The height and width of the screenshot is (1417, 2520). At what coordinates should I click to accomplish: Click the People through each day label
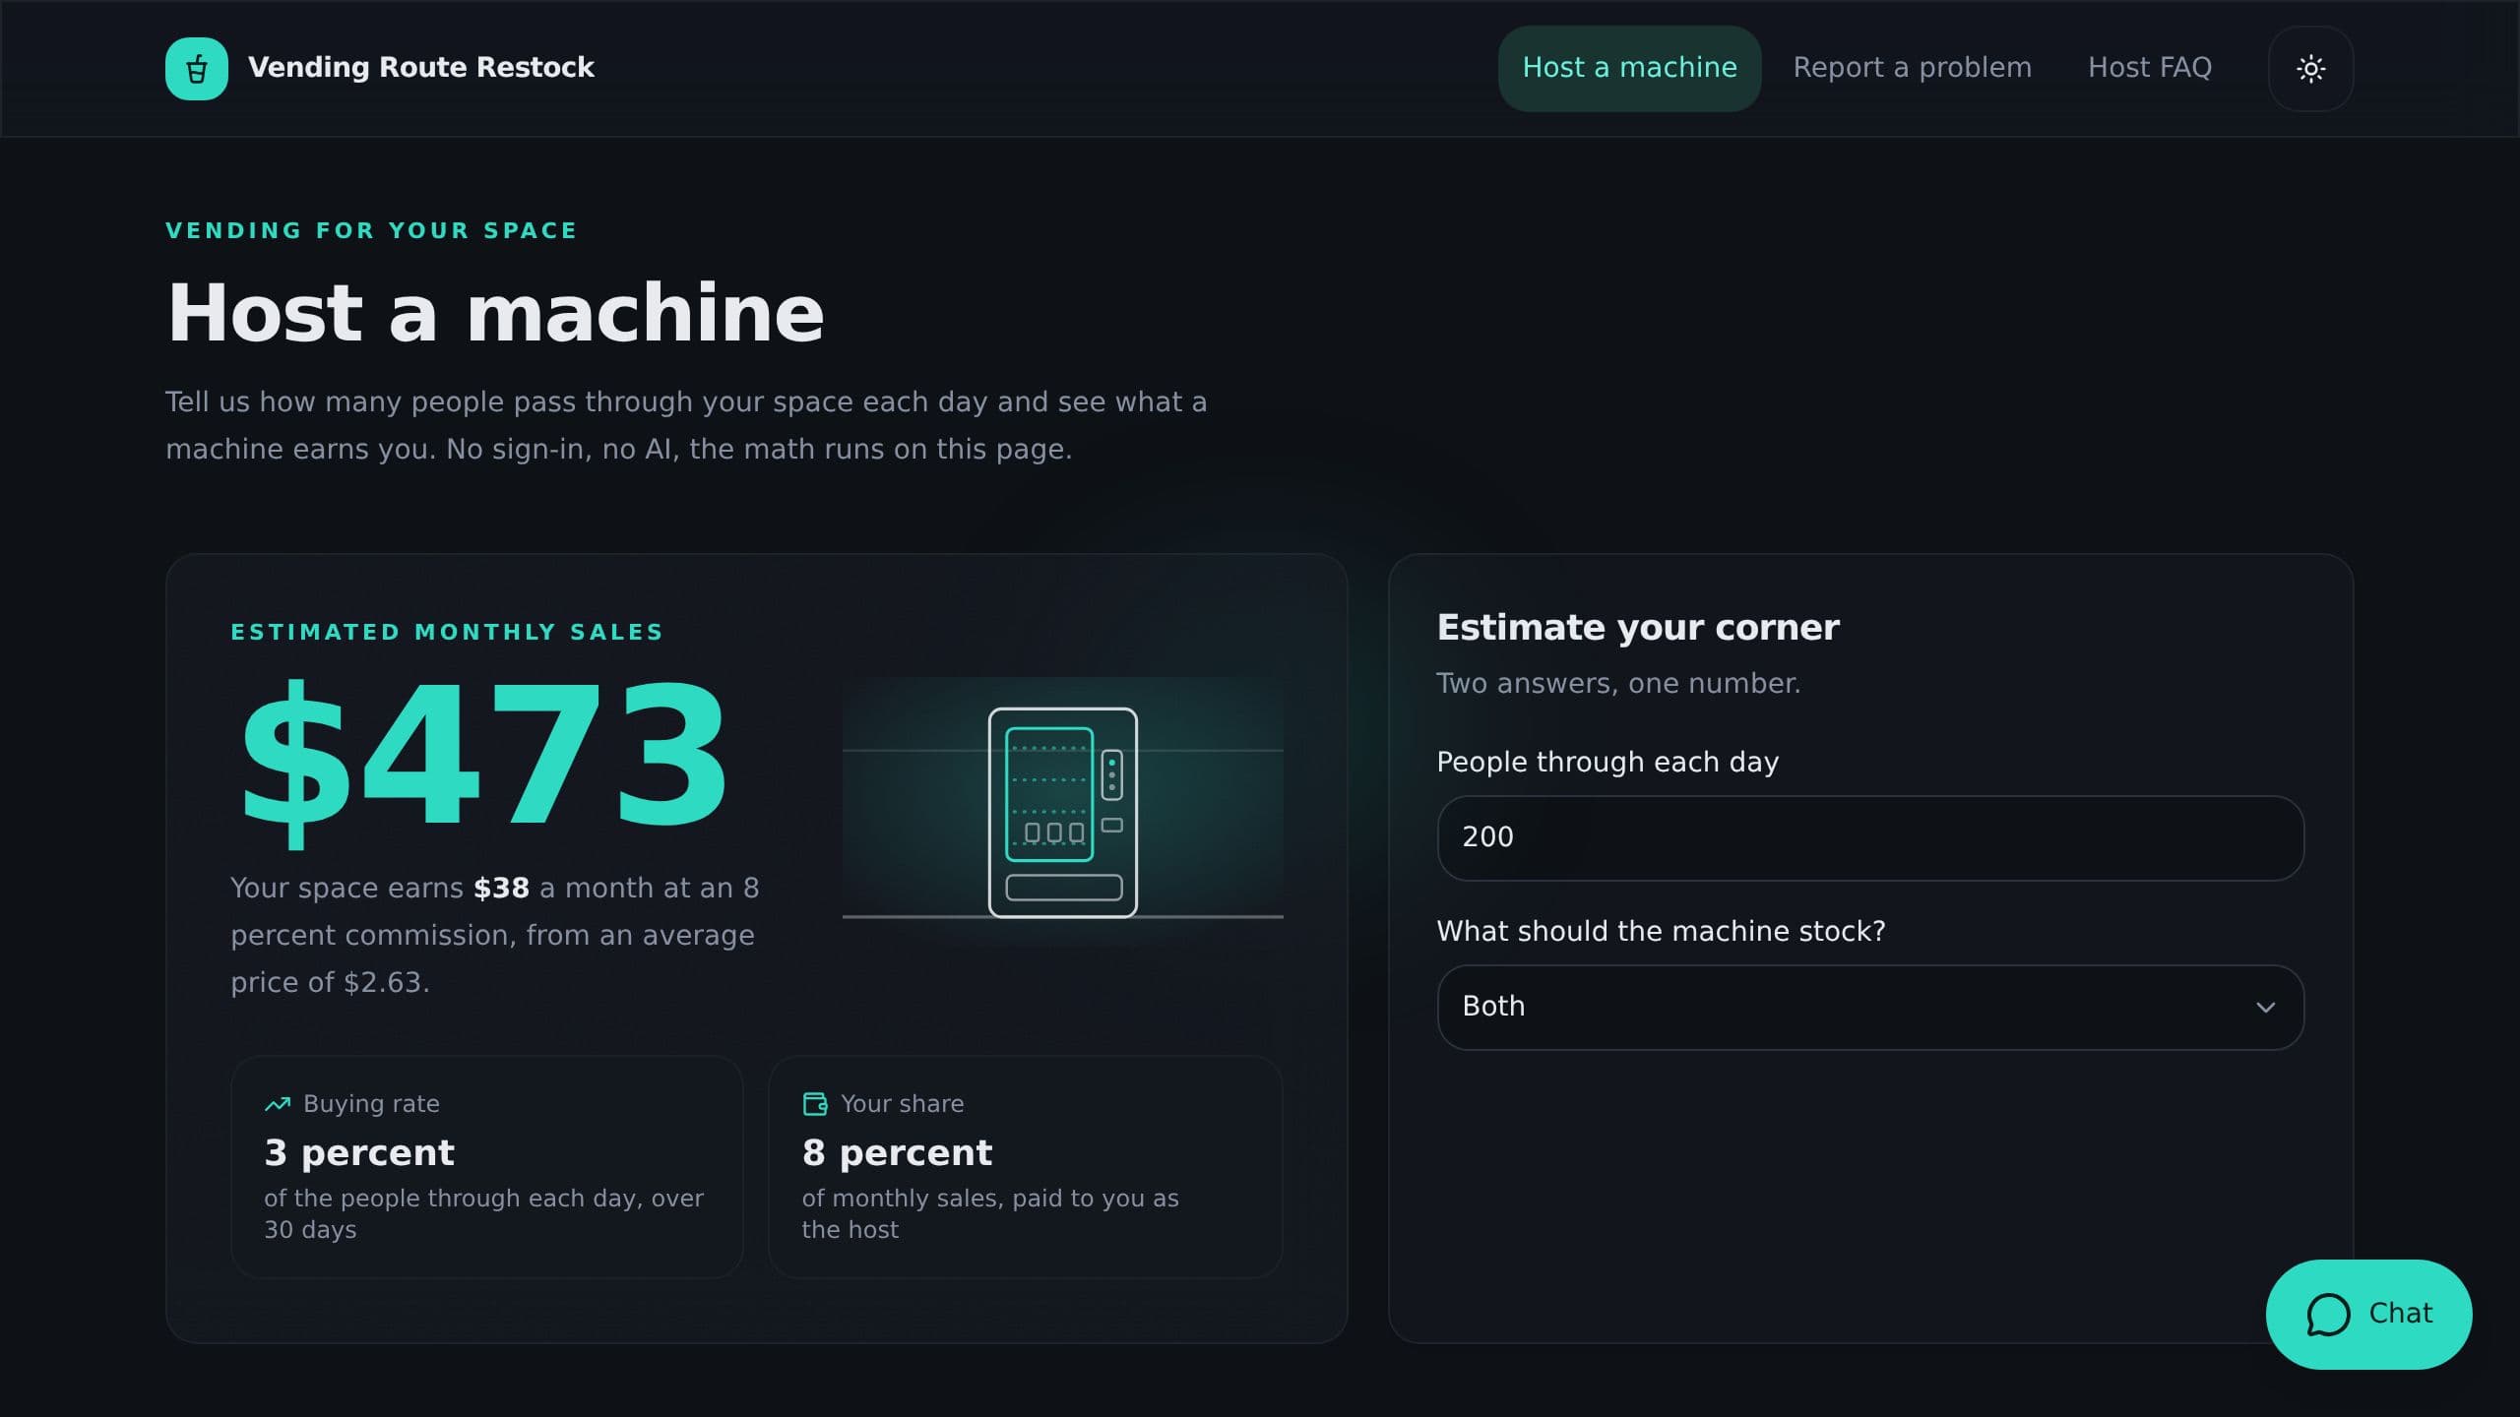tap(1607, 763)
